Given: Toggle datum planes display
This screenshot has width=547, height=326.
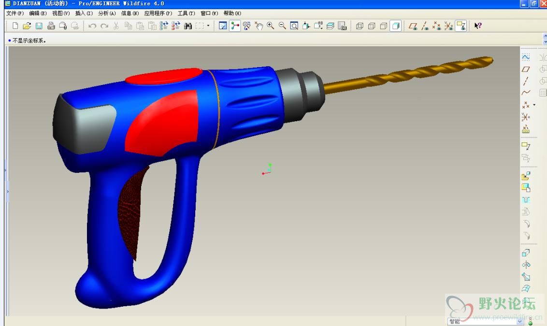Looking at the screenshot, I should (413, 26).
